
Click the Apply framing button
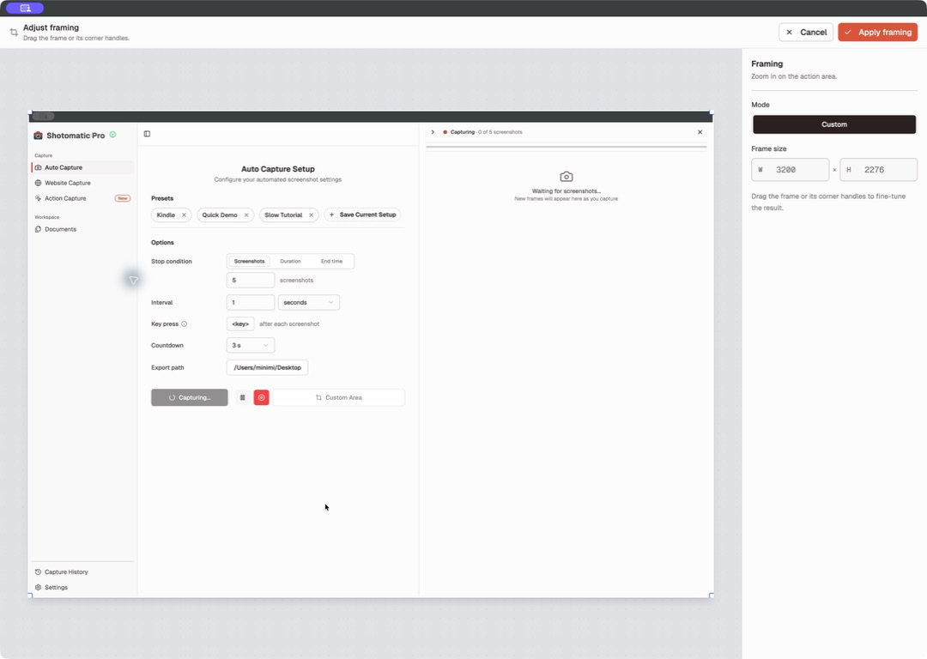coord(877,32)
